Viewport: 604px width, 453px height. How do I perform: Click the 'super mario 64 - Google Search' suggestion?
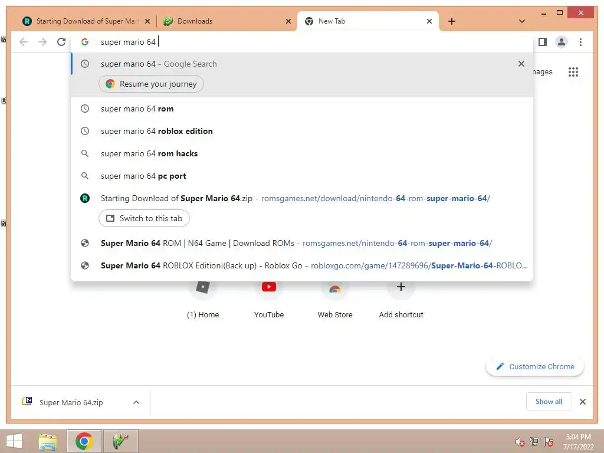pos(302,64)
